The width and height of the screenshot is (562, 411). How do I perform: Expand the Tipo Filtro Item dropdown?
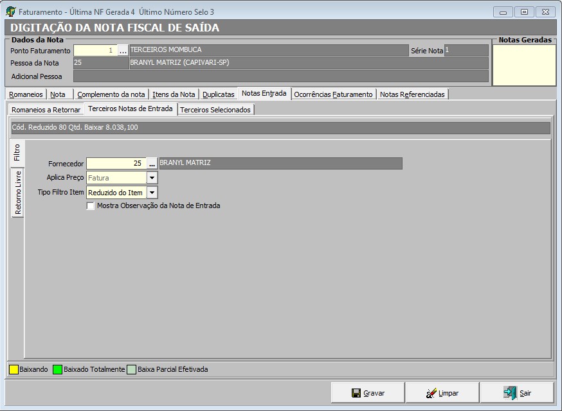pyautogui.click(x=152, y=193)
